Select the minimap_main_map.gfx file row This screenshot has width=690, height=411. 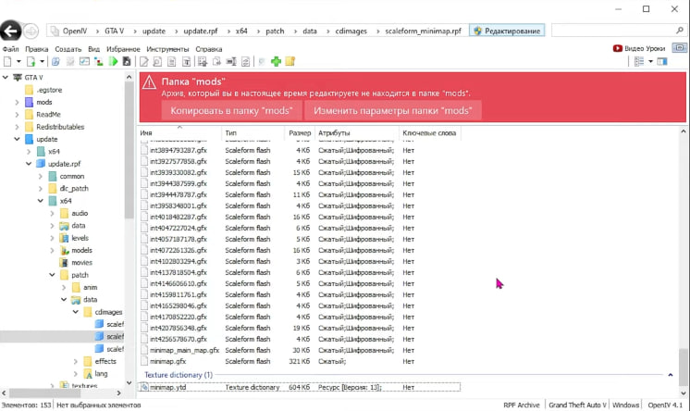[300, 350]
